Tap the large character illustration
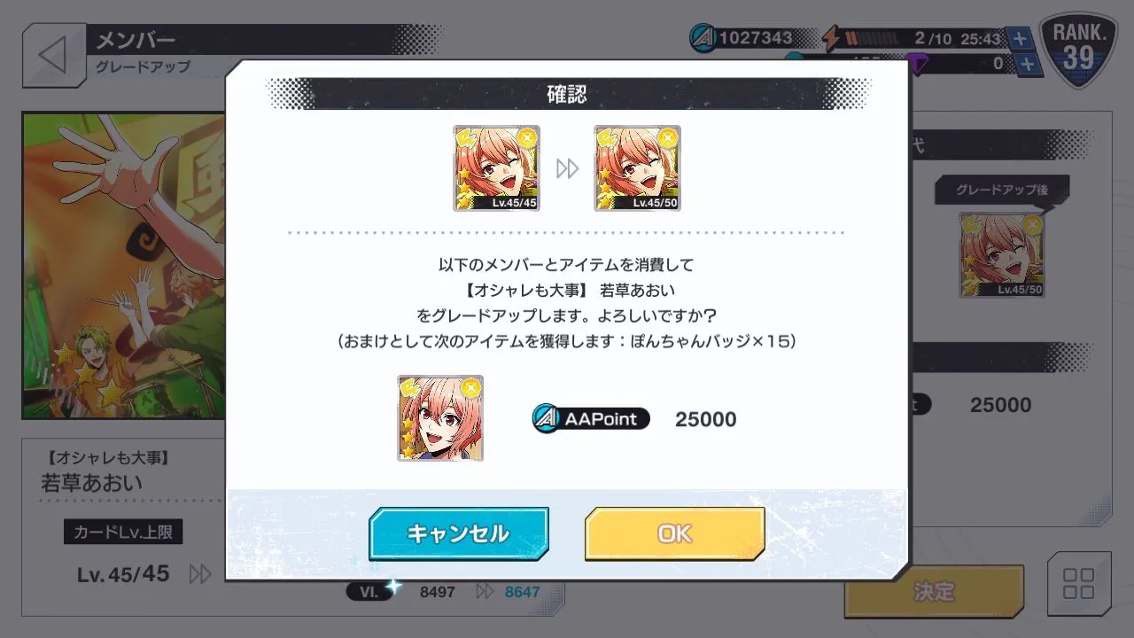Viewport: 1134px width, 638px height. pyautogui.click(x=124, y=265)
